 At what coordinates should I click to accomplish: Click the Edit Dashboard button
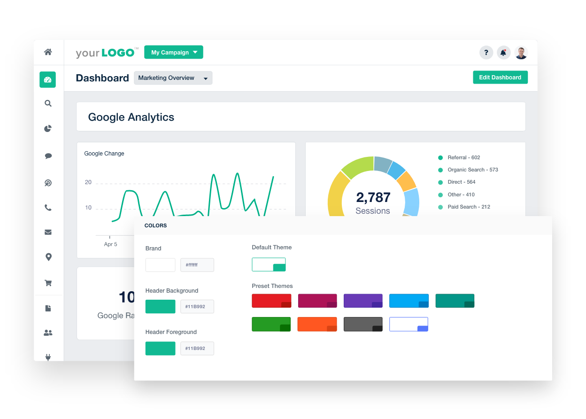click(500, 78)
